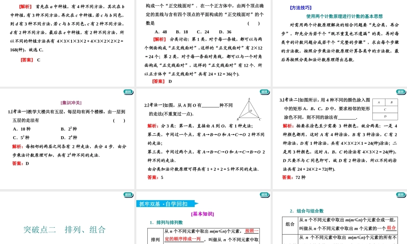
Task: Click the 返回 button above the triangle diagram slide
Action: click(x=264, y=92)
